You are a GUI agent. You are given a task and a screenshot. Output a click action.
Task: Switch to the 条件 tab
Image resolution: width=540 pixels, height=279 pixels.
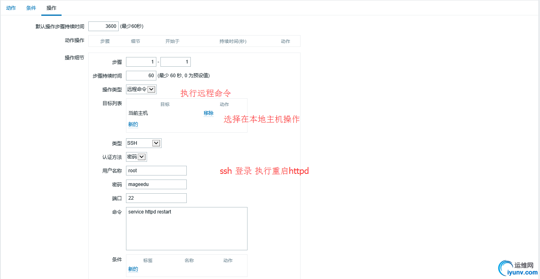(31, 8)
